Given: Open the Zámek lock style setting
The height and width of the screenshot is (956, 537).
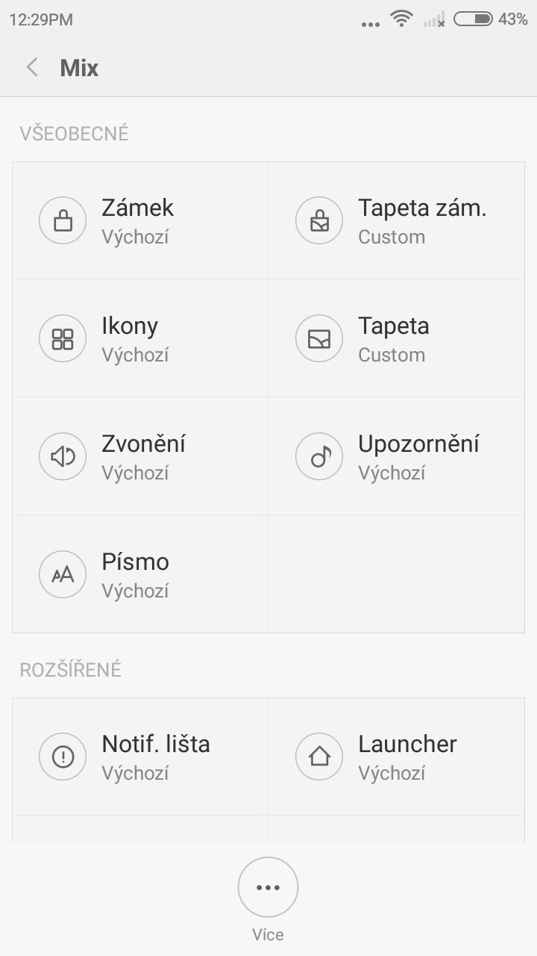Looking at the screenshot, I should 138,208.
